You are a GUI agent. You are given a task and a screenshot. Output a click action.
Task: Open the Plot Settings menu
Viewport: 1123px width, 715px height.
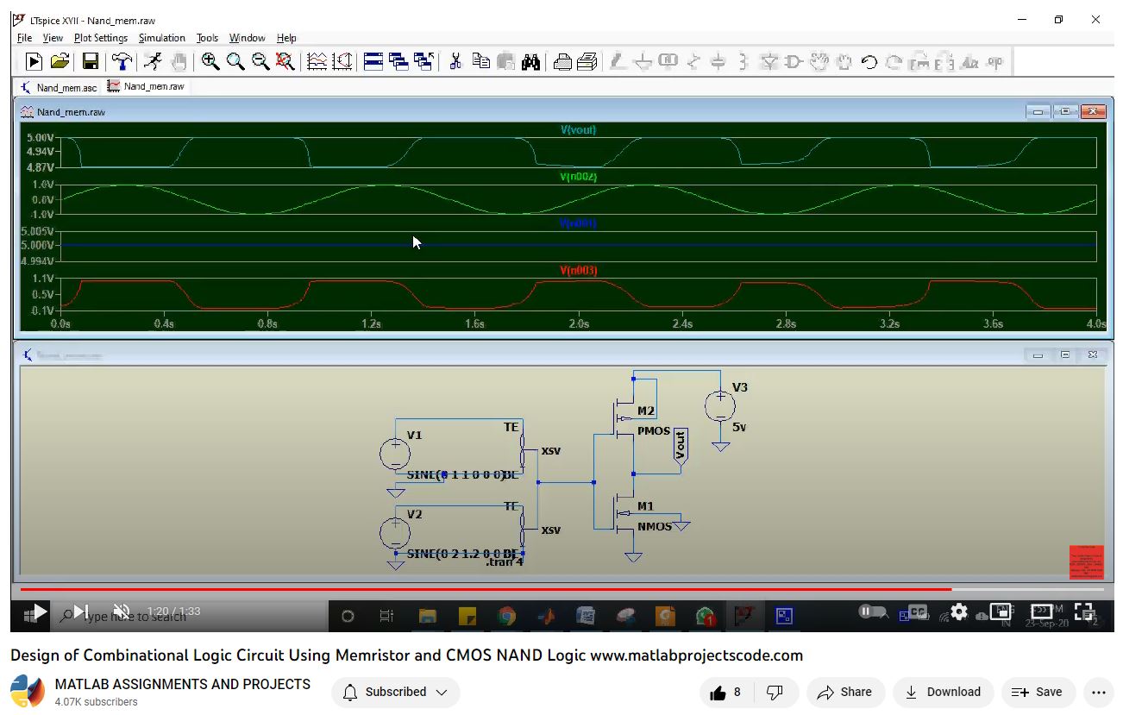pyautogui.click(x=100, y=38)
